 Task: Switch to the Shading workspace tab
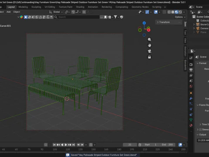click(x=80, y=7)
